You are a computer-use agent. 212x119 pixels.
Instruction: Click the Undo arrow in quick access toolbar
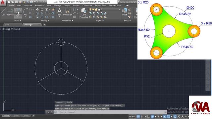pyautogui.click(x=35, y=2)
